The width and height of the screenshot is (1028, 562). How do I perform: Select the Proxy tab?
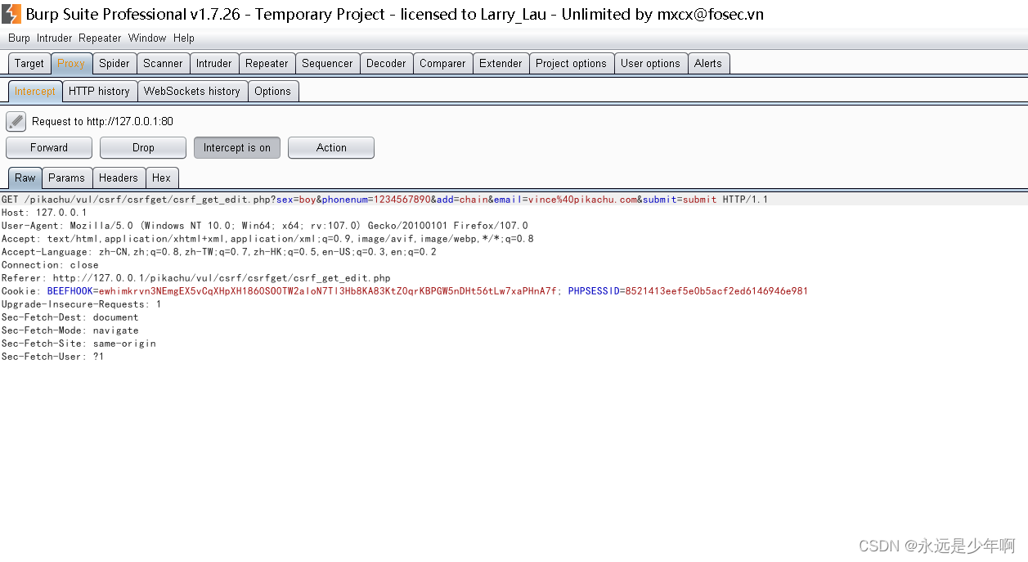(71, 63)
